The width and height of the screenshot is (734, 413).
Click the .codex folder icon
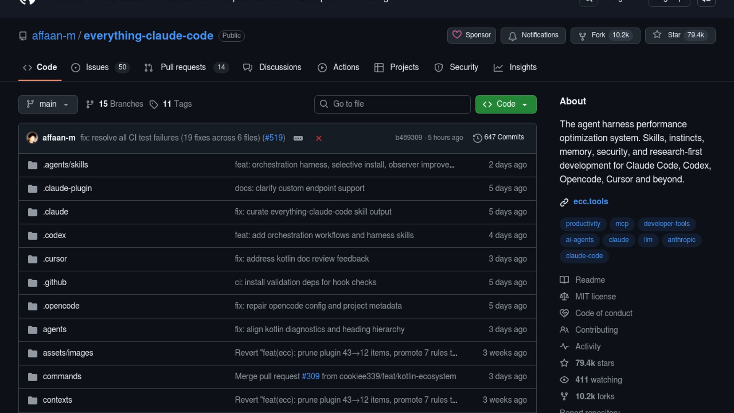tap(32, 236)
